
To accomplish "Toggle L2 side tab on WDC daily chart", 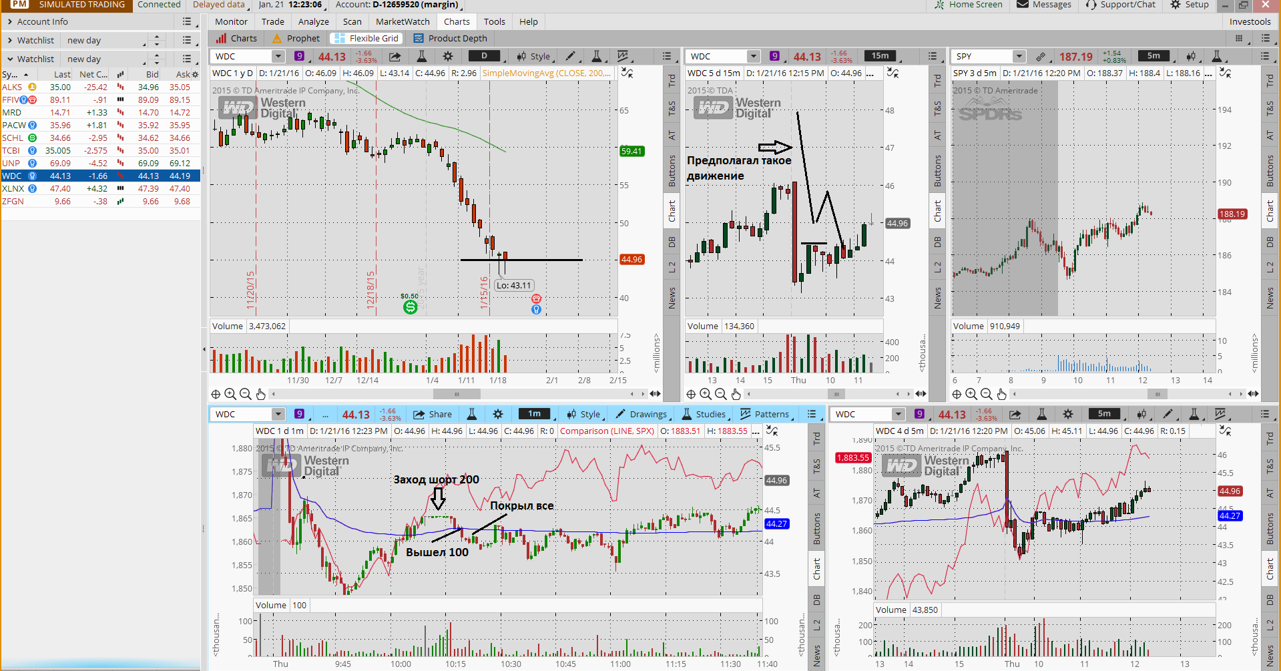I will (x=672, y=267).
